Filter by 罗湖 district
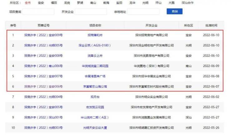 pyautogui.click(x=80, y=3)
